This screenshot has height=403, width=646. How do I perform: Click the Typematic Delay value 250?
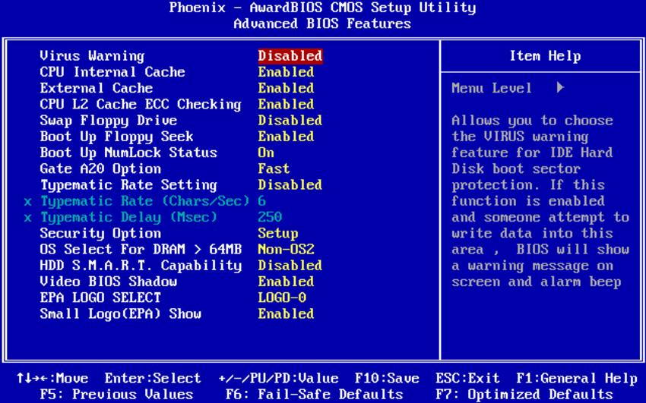click(270, 217)
